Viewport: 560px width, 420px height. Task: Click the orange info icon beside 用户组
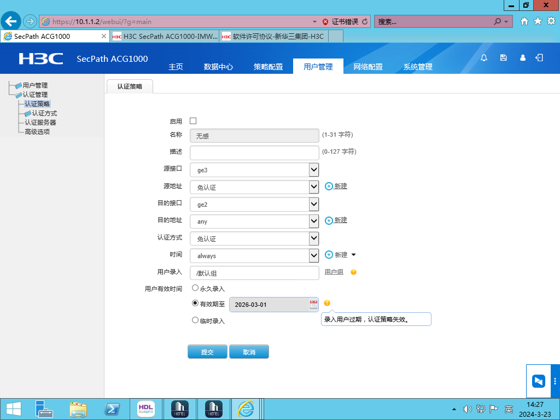coord(353,272)
